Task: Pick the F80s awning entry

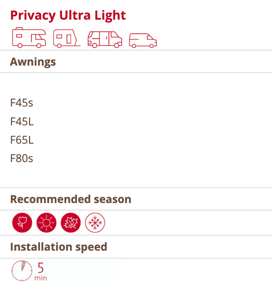Action: (x=21, y=158)
